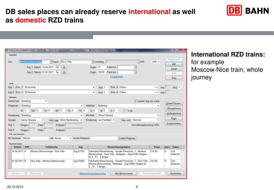The image size is (274, 190).
Task: Open the Zug 1 Fahrt-Kz dropdown
Action: (x=135, y=67)
